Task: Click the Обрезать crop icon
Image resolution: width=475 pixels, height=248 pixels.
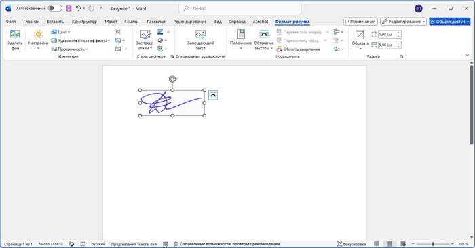Action: click(x=360, y=35)
